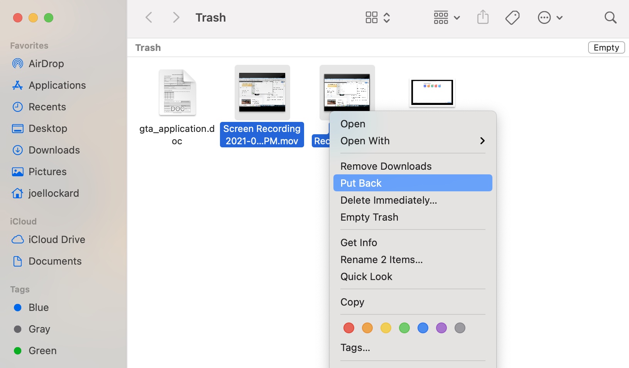Open joellockard home folder

click(x=45, y=193)
